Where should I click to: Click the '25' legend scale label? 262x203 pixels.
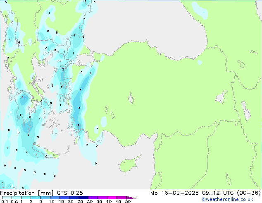pos(80,201)
